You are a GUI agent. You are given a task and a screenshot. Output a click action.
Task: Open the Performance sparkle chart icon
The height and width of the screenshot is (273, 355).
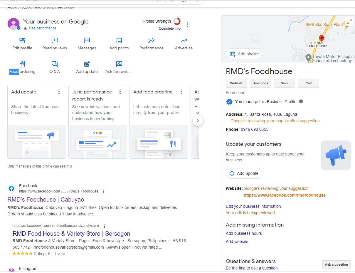click(x=152, y=41)
